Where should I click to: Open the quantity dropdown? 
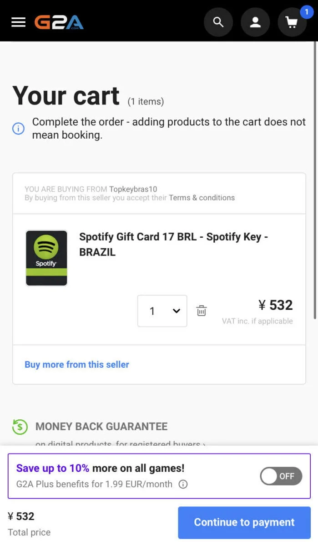click(162, 311)
